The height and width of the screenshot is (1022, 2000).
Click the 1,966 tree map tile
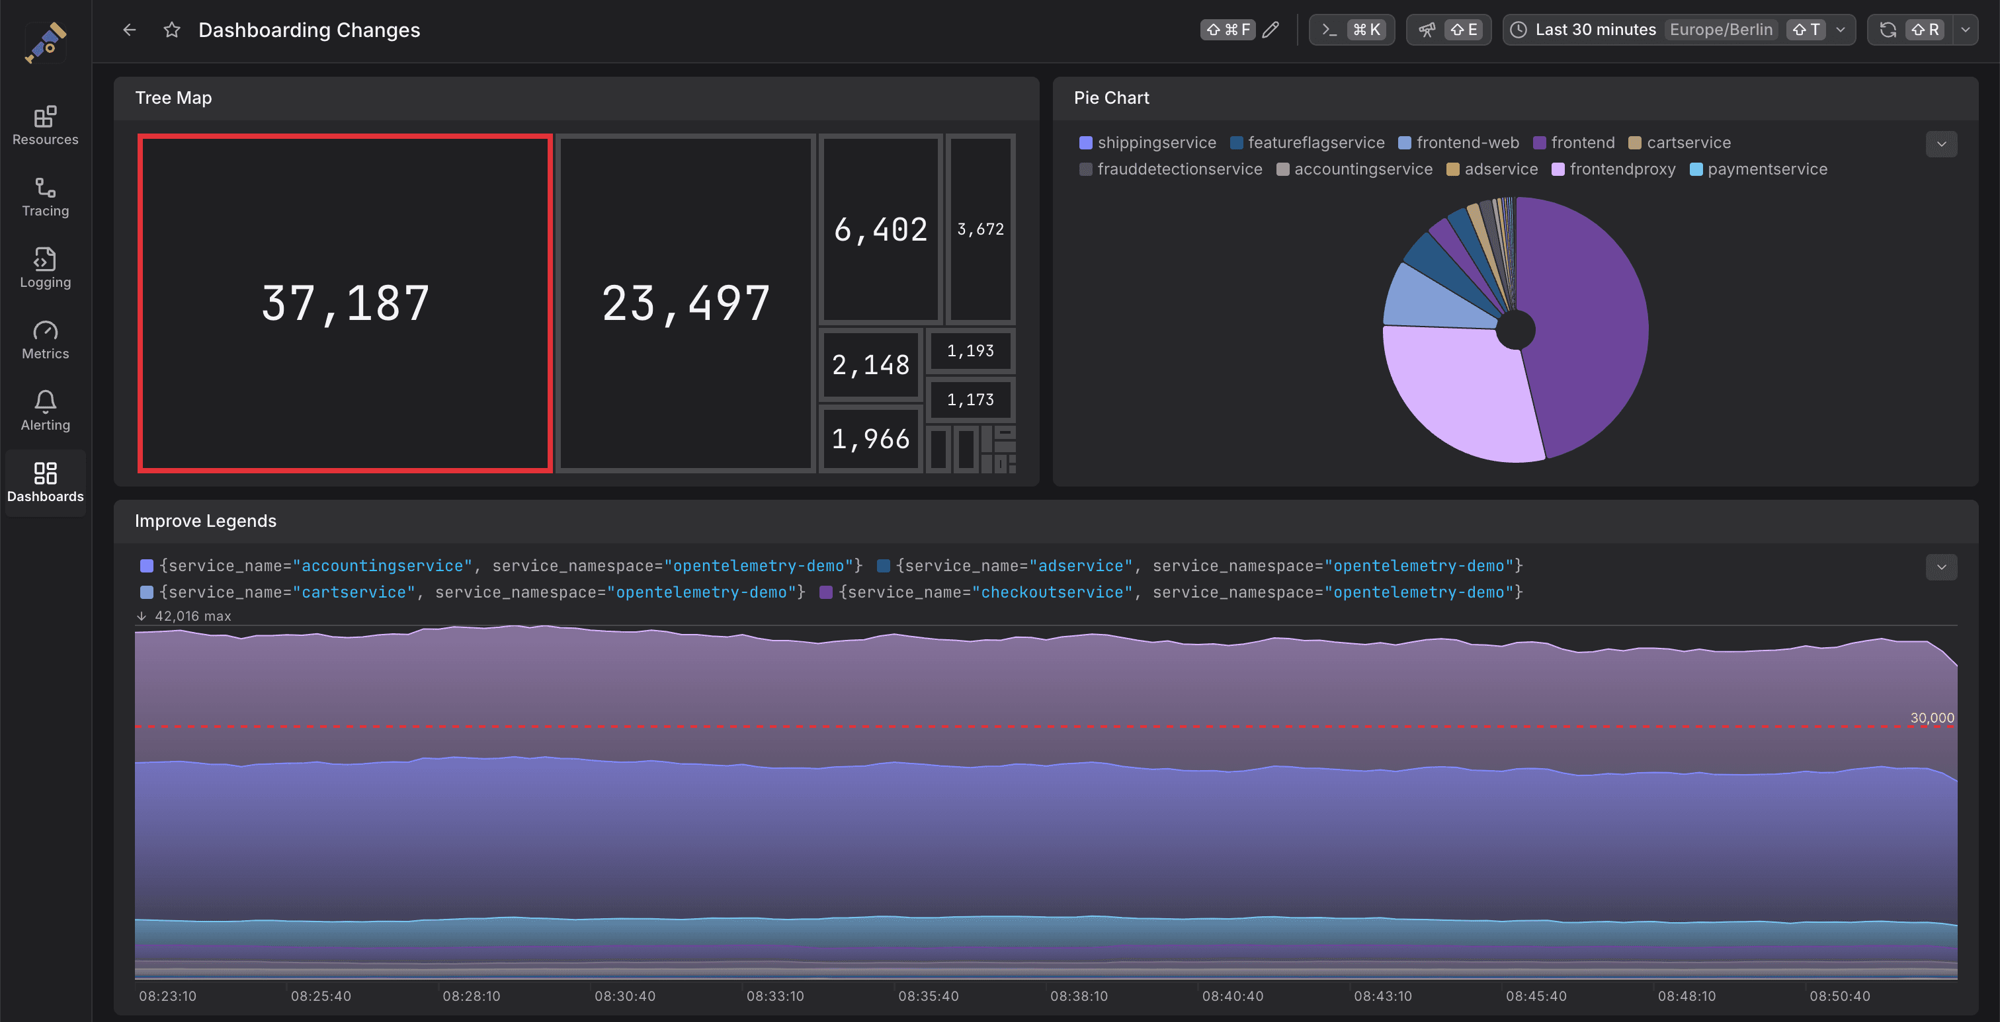pyautogui.click(x=870, y=439)
